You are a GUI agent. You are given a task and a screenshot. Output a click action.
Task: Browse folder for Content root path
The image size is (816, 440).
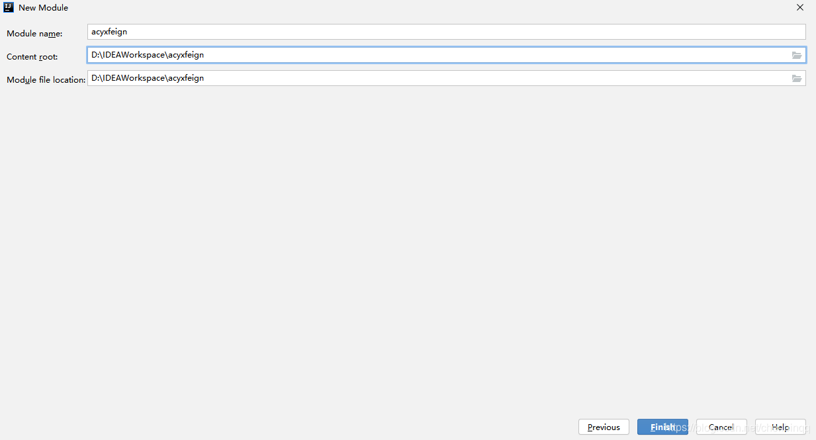tap(797, 56)
